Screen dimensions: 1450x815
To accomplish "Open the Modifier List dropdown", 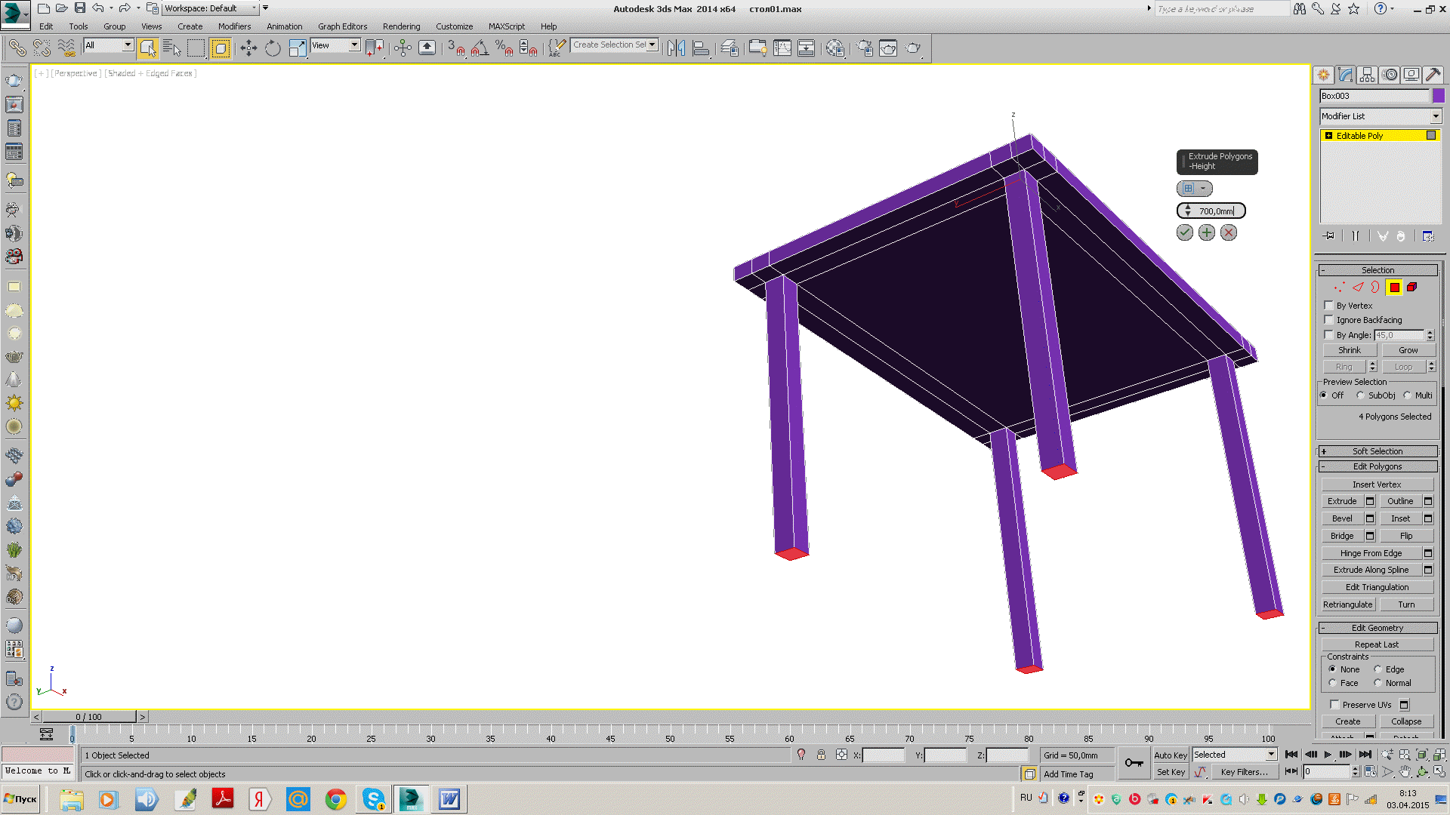I will pos(1435,116).
